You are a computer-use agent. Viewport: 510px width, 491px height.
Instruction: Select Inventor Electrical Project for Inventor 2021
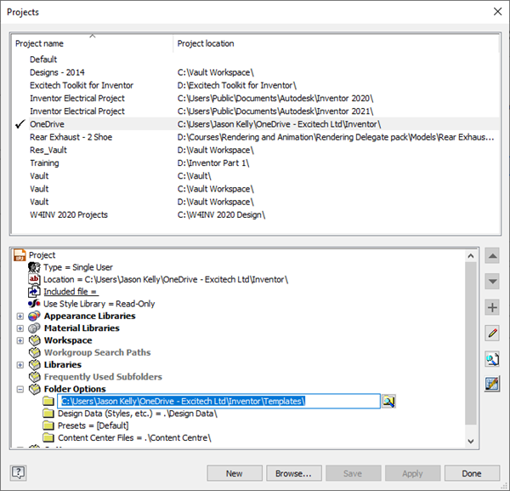pos(255,111)
